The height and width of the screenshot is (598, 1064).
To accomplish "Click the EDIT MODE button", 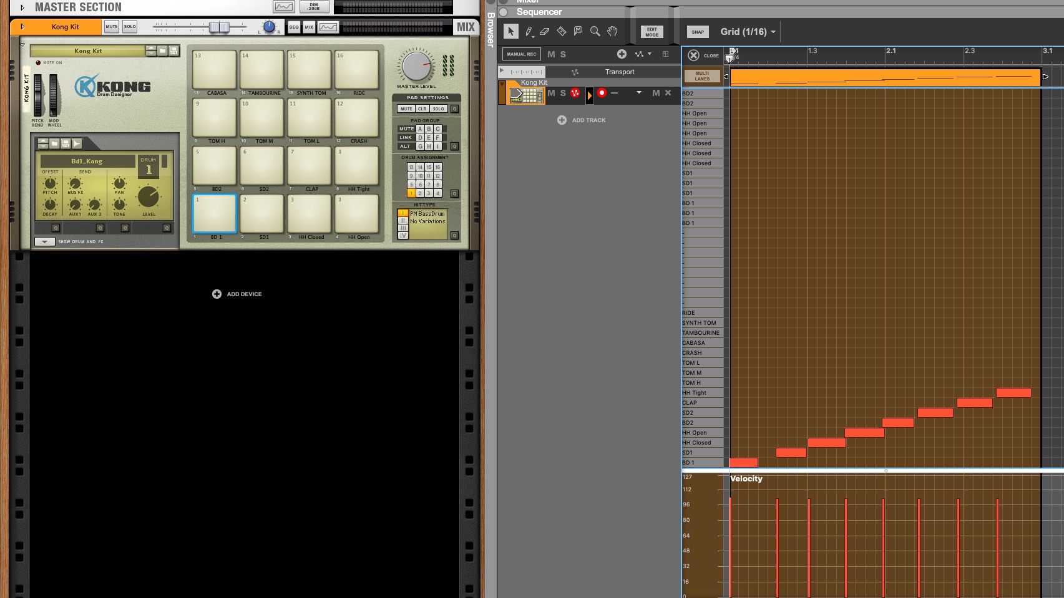I will click(x=652, y=32).
